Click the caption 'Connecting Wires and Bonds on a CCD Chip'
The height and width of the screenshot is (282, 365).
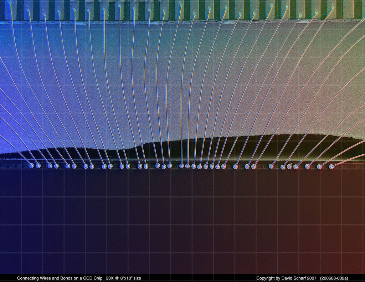[60, 278]
